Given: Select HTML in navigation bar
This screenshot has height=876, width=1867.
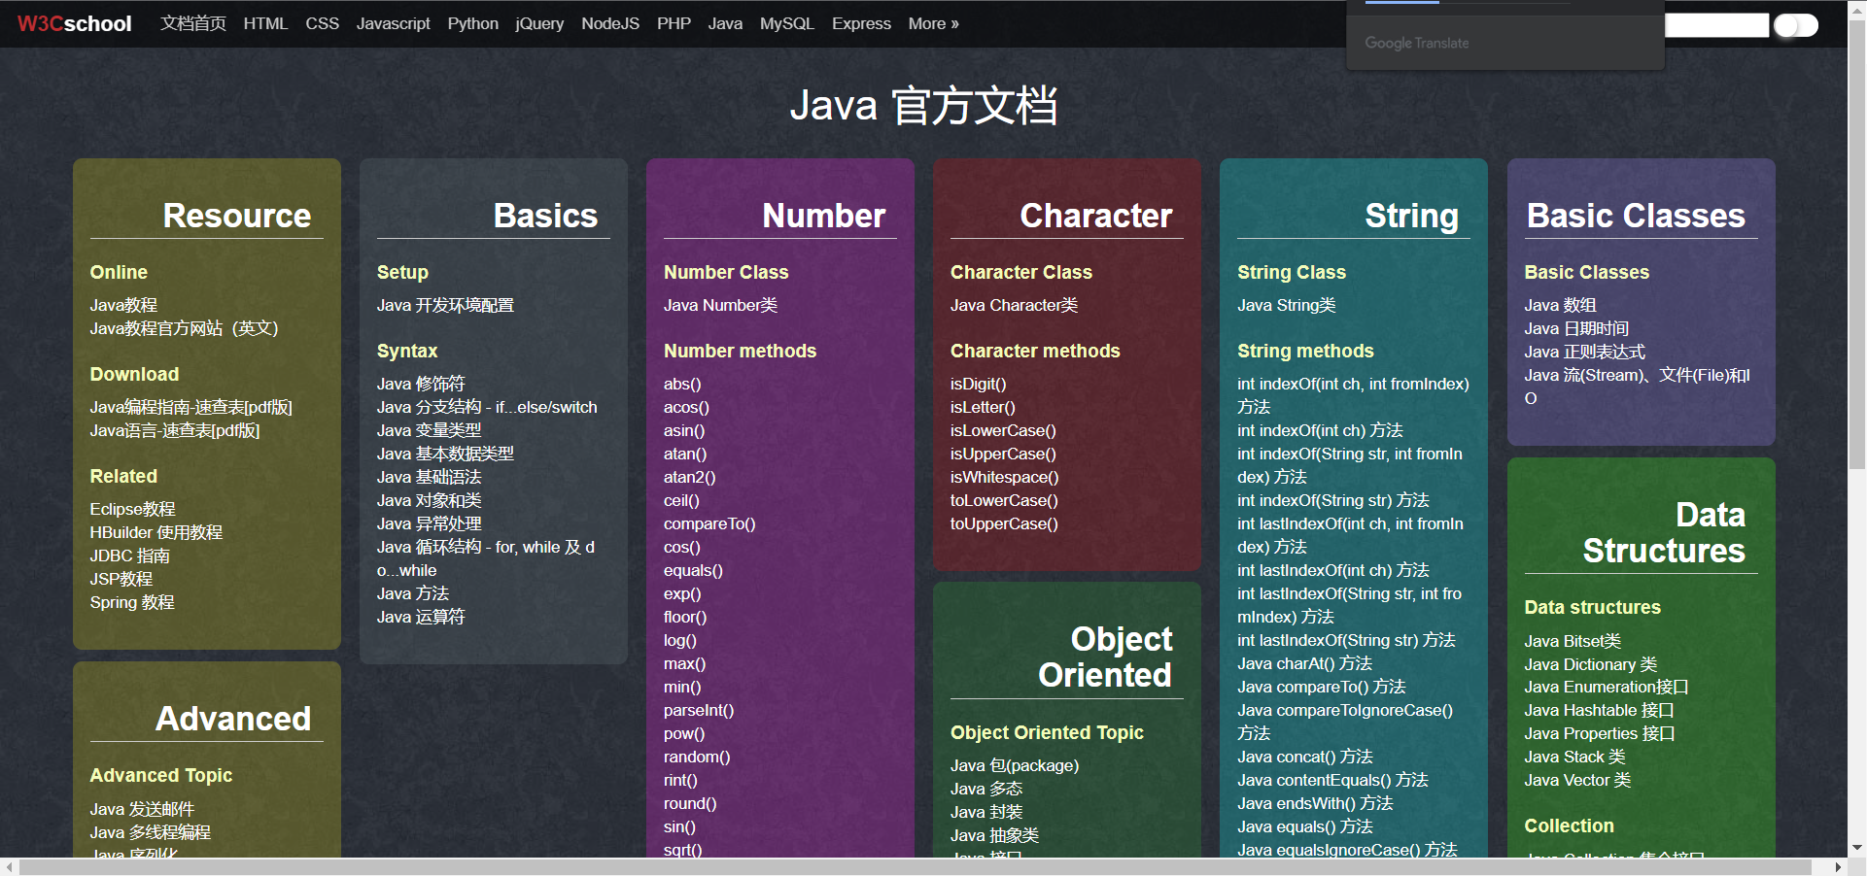Looking at the screenshot, I should pos(265,23).
